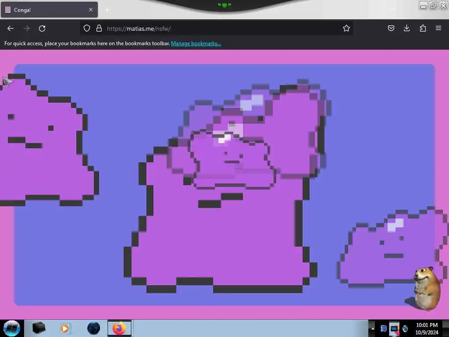The width and height of the screenshot is (449, 337).
Task: Click the forward navigation arrow
Action: (26, 29)
